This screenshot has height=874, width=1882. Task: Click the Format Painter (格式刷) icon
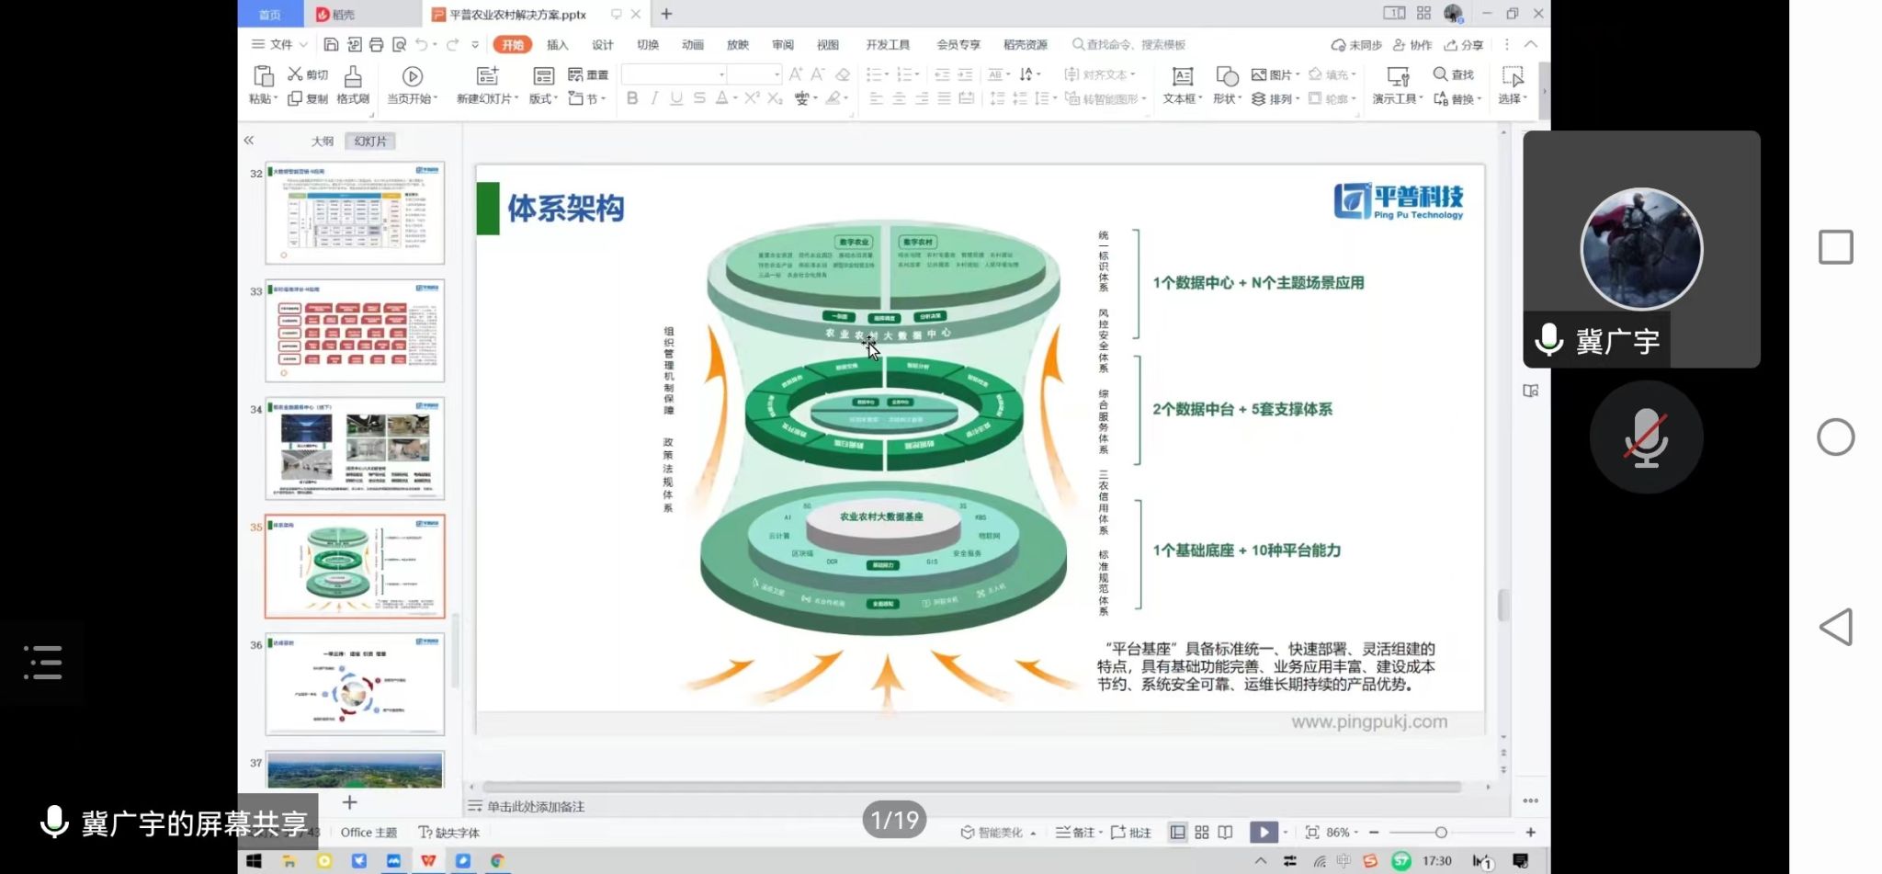pos(352,76)
